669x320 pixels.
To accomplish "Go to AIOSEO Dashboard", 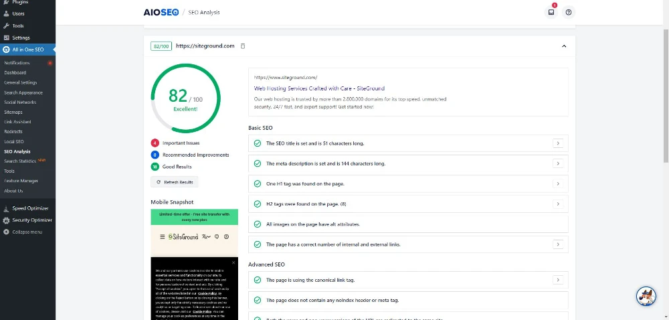I will point(15,73).
